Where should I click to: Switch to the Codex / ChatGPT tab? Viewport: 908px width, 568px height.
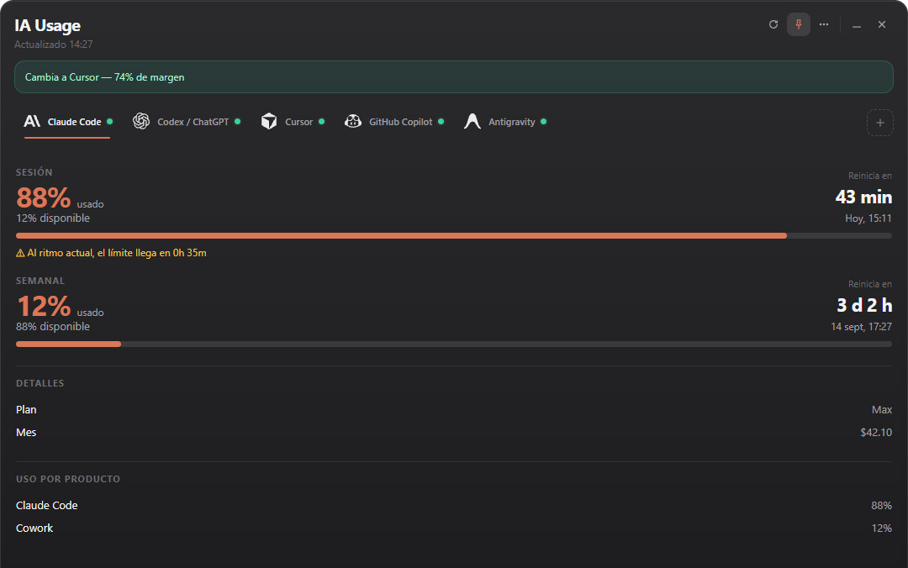(187, 122)
